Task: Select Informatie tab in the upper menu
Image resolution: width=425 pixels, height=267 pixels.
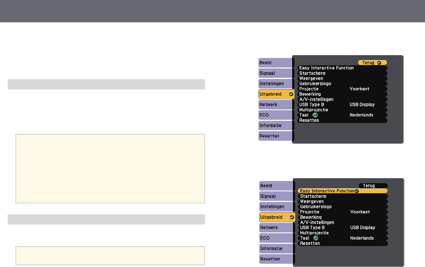Action: tap(275, 125)
